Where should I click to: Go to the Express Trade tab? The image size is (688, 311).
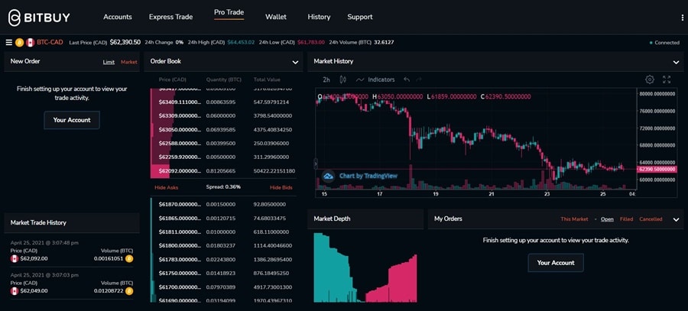coord(171,17)
